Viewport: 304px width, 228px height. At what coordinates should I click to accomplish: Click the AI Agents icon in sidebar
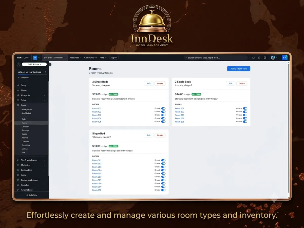point(18,95)
